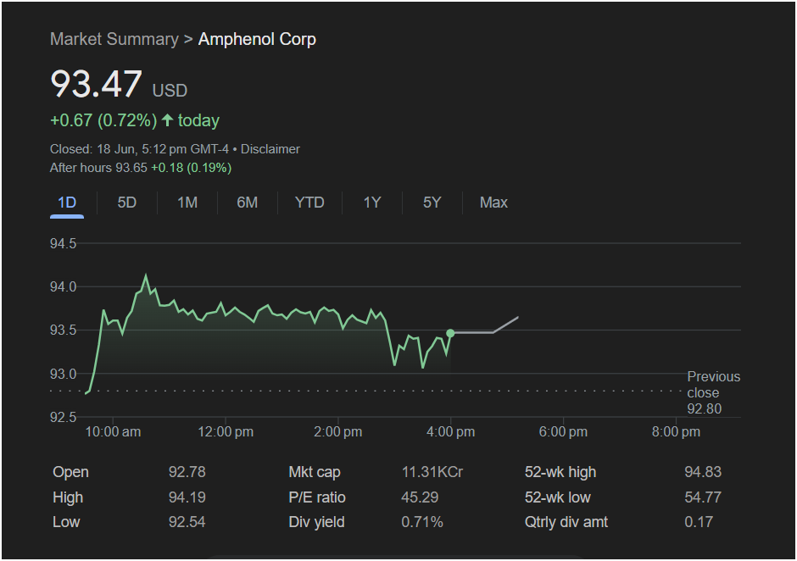Go to Market Summary breadcrumb link

(114, 39)
